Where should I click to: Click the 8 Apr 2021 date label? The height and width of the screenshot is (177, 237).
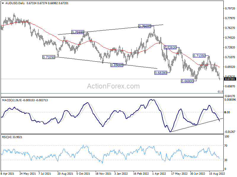[x=8, y=174]
